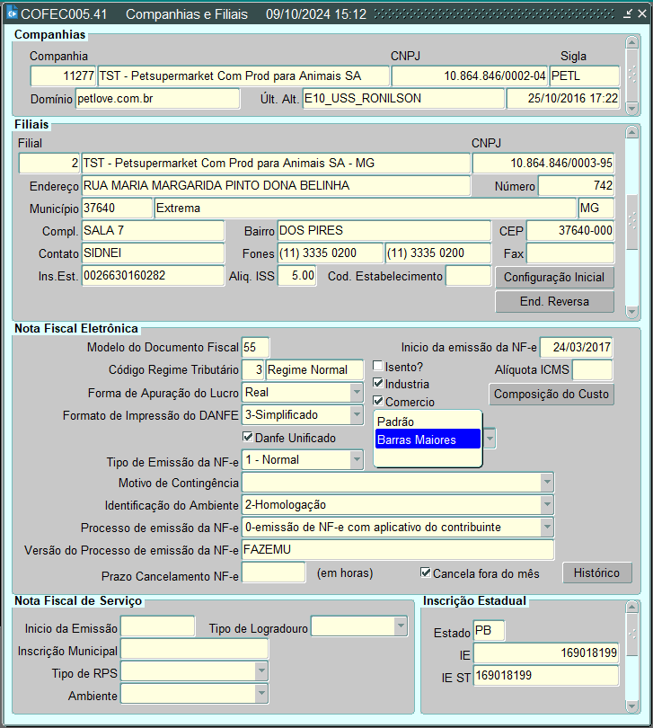The height and width of the screenshot is (728, 653).
Task: Click the Companhias scroll up arrow
Action: (632, 43)
